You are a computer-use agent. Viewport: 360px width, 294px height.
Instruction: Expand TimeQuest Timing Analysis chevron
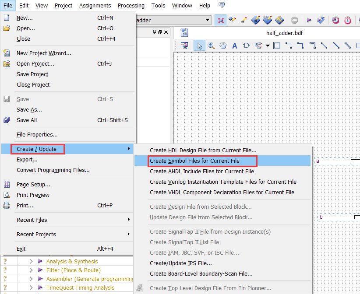point(31,287)
